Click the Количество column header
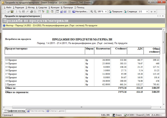Image resolution: width=167 pixels, height=118 pixels. click(x=102, y=50)
